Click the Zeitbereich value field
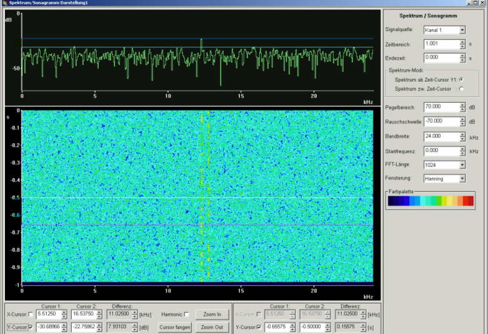Image resolution: width=488 pixels, height=334 pixels. 441,44
